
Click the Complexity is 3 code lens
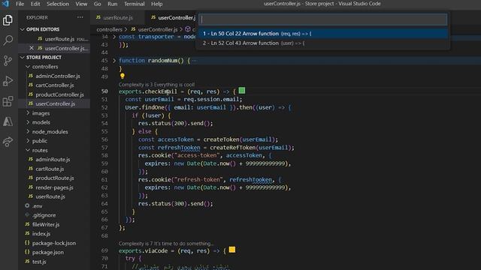tap(156, 84)
